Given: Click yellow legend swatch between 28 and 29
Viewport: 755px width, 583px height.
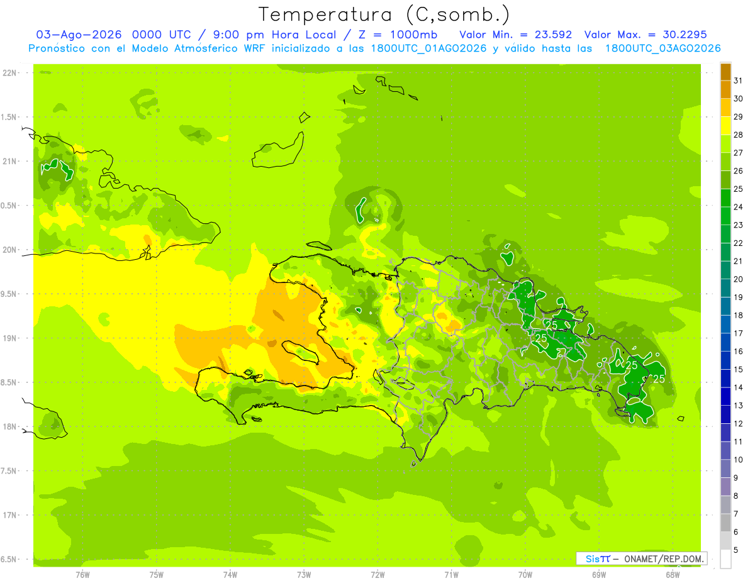Looking at the screenshot, I should [x=725, y=126].
